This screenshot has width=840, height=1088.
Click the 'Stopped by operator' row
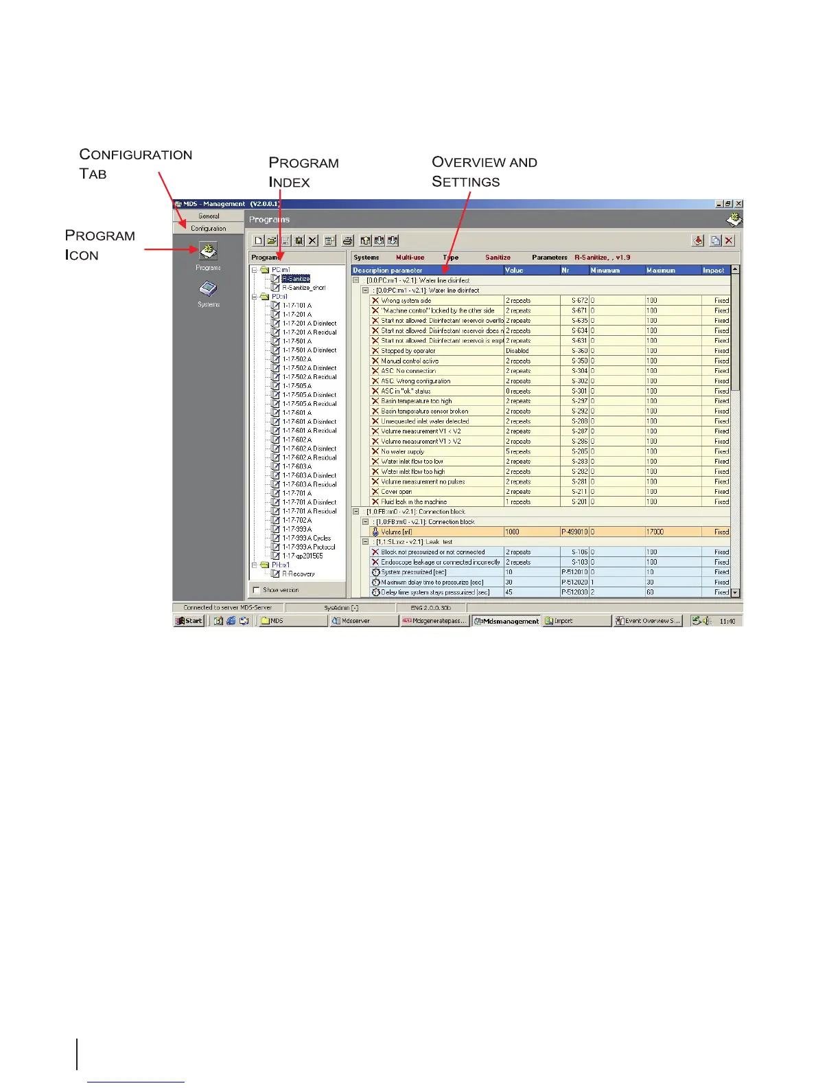[550, 351]
